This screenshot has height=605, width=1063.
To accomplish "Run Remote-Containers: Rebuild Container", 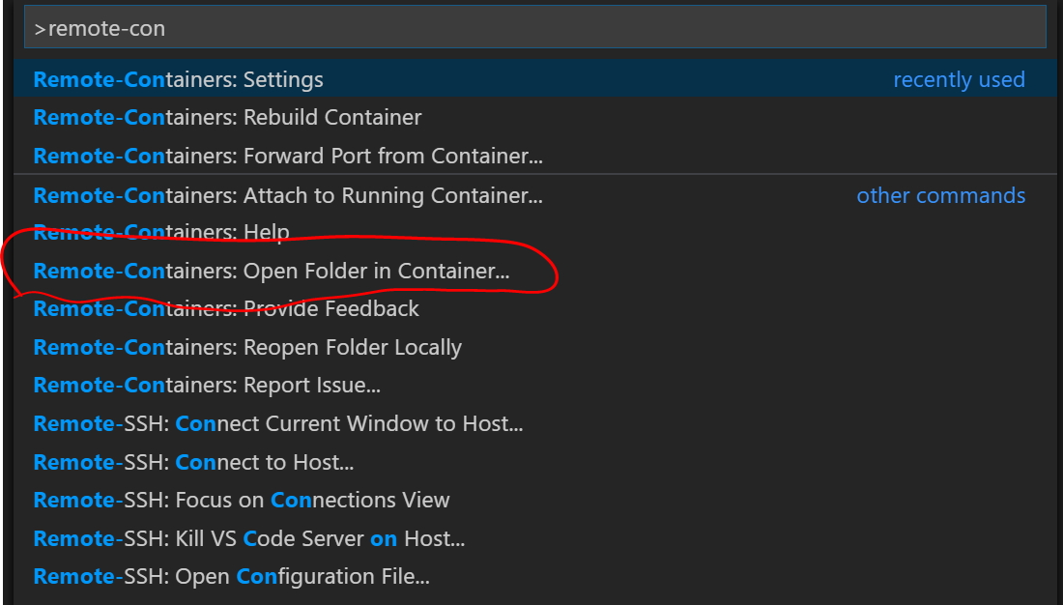I will click(x=227, y=117).
